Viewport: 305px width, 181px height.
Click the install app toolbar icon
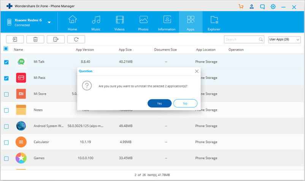pyautogui.click(x=15, y=39)
